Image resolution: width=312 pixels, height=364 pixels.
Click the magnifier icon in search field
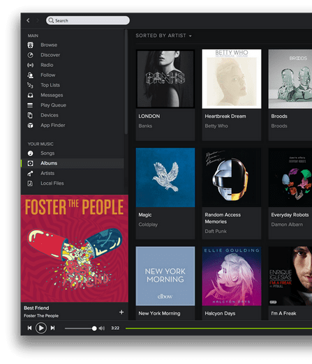coord(51,20)
